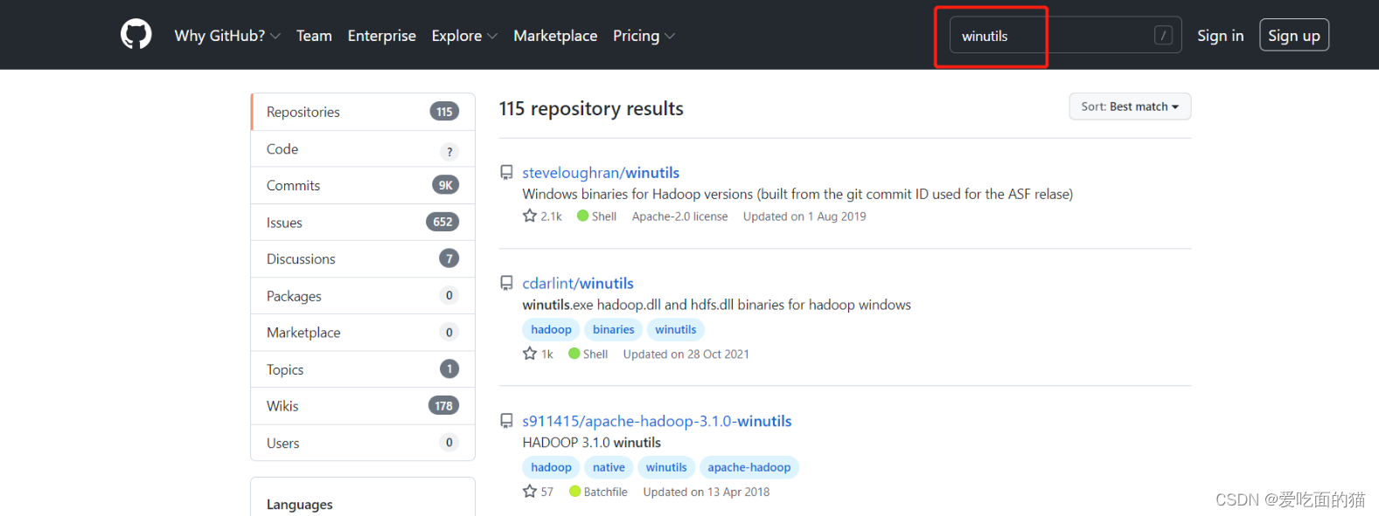Open the Marketplace nav link
Viewport: 1379px width, 516px height.
555,36
